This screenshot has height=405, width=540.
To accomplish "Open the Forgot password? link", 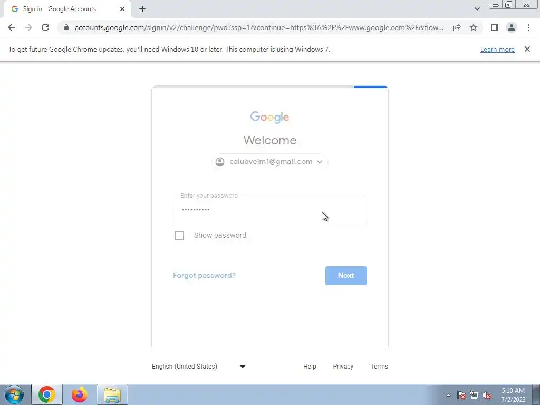I will [204, 275].
